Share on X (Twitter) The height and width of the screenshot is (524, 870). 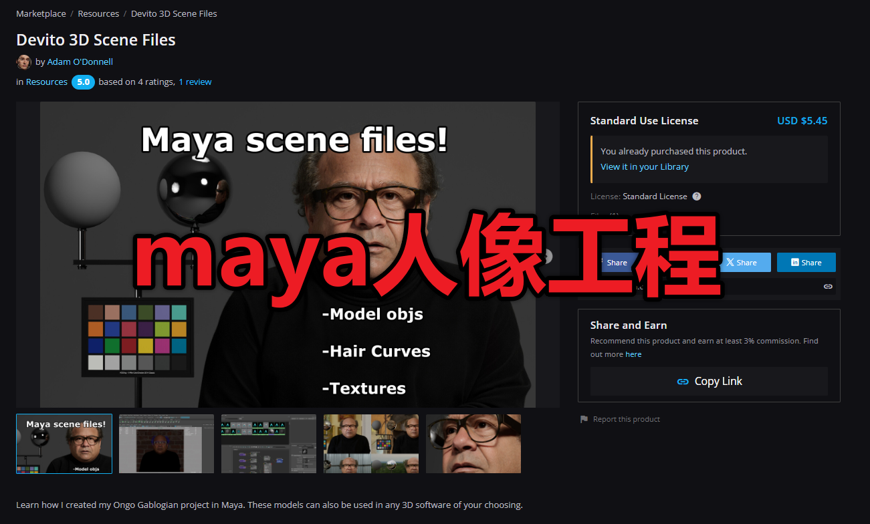tap(746, 263)
